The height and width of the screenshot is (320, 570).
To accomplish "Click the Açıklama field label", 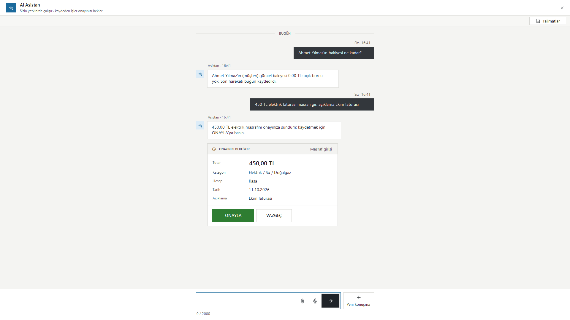I will pyautogui.click(x=220, y=198).
